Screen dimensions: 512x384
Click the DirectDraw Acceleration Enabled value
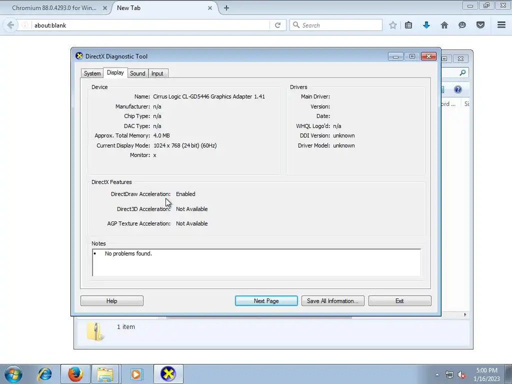tap(185, 194)
